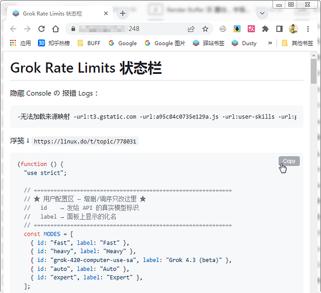
Task: Open the gray circular sync extension icon
Action: pos(223,29)
